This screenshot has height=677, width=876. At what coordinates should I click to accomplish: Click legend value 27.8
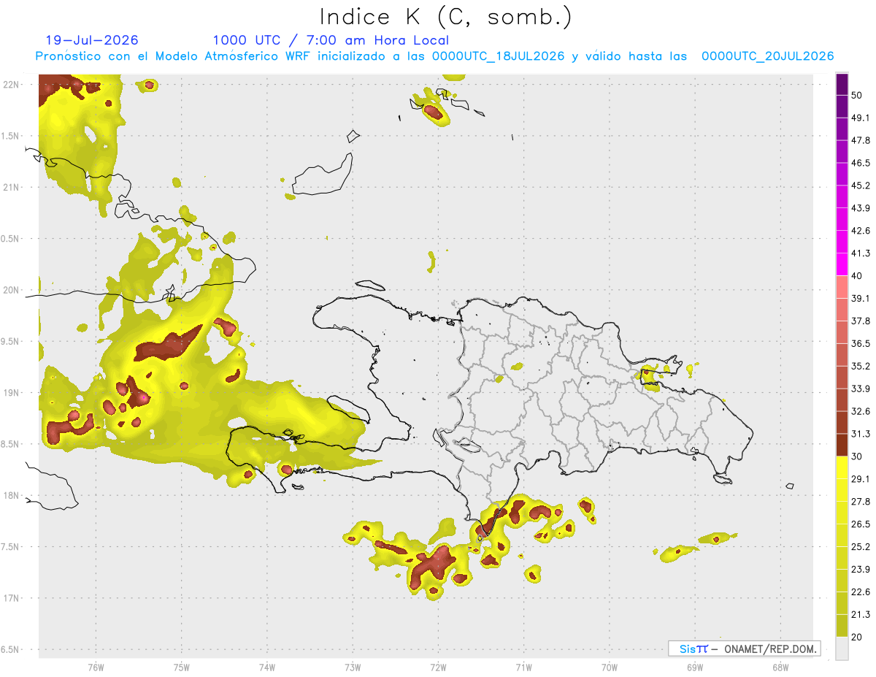pos(861,502)
